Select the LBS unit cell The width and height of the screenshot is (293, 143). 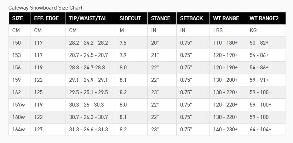point(228,30)
